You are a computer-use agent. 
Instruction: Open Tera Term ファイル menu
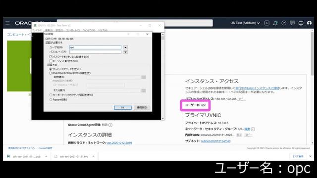(38, 30)
